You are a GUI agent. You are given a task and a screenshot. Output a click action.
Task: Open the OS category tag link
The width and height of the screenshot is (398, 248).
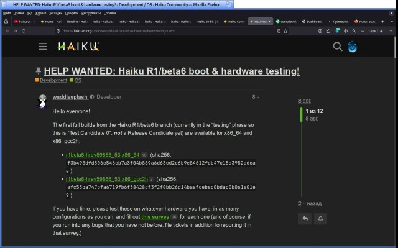coord(78,80)
